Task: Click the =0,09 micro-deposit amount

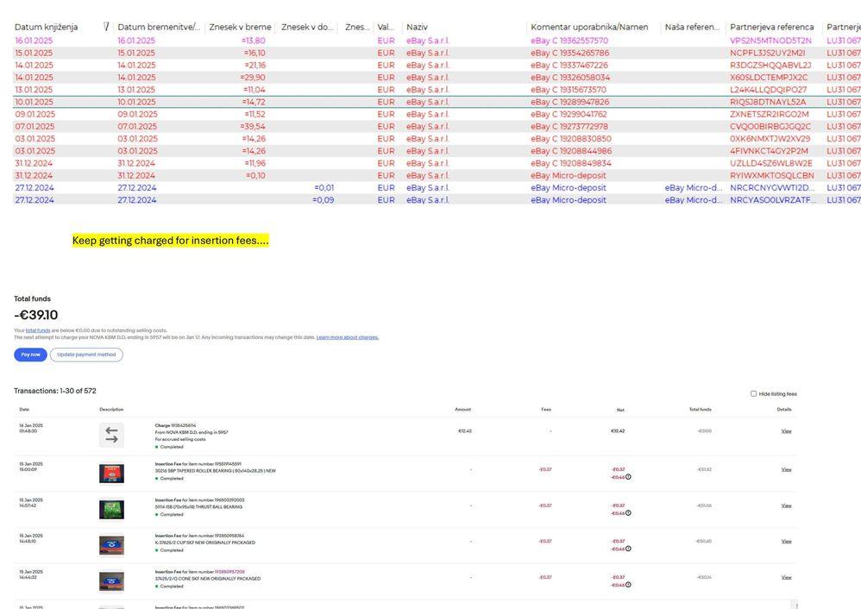Action: pyautogui.click(x=323, y=200)
